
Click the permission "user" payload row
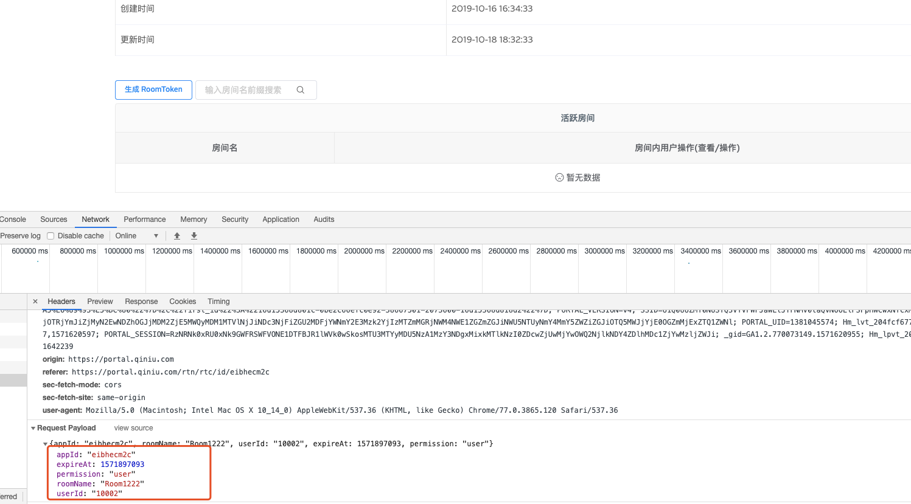point(96,474)
